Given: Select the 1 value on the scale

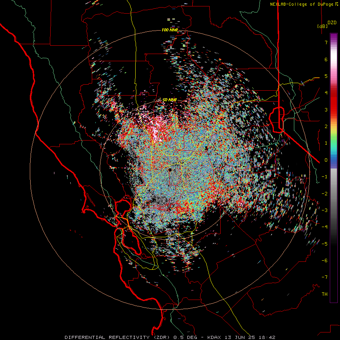Looking at the screenshot, I should 326,143.
